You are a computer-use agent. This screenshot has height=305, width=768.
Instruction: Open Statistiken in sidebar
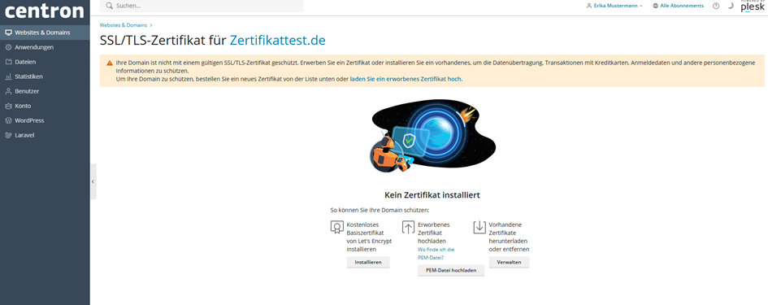click(x=45, y=76)
